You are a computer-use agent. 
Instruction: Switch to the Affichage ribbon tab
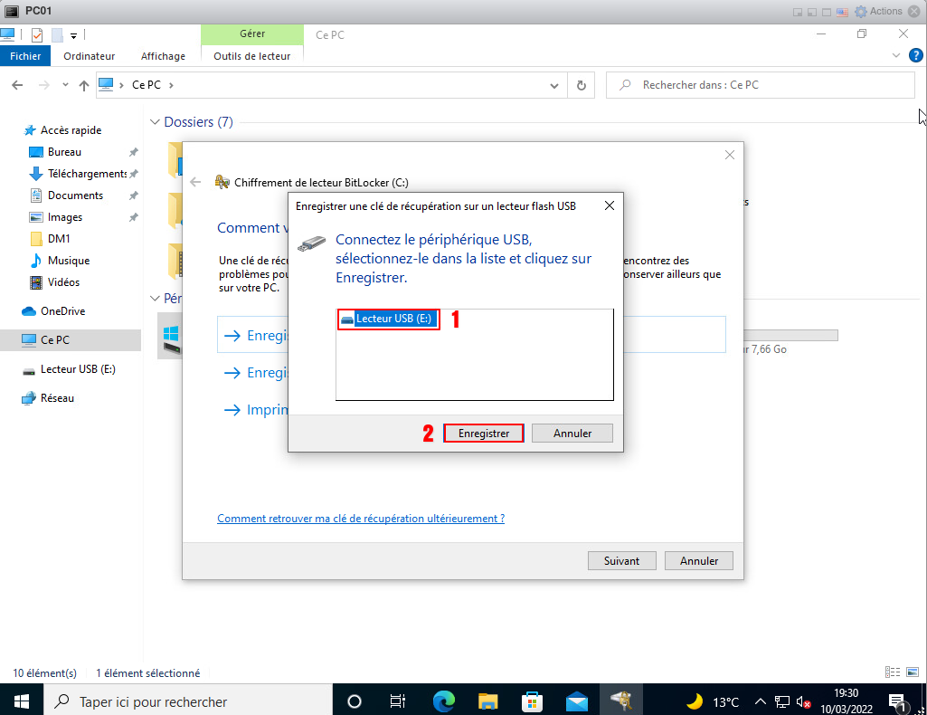(x=163, y=56)
